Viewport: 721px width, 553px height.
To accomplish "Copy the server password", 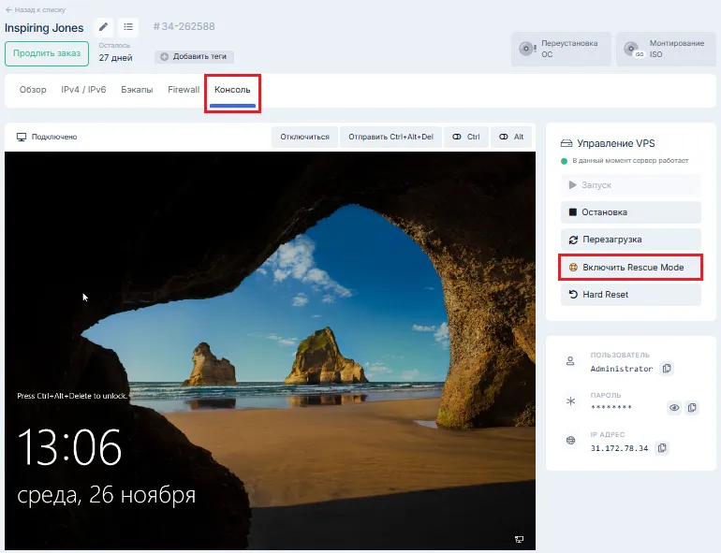I will point(692,408).
